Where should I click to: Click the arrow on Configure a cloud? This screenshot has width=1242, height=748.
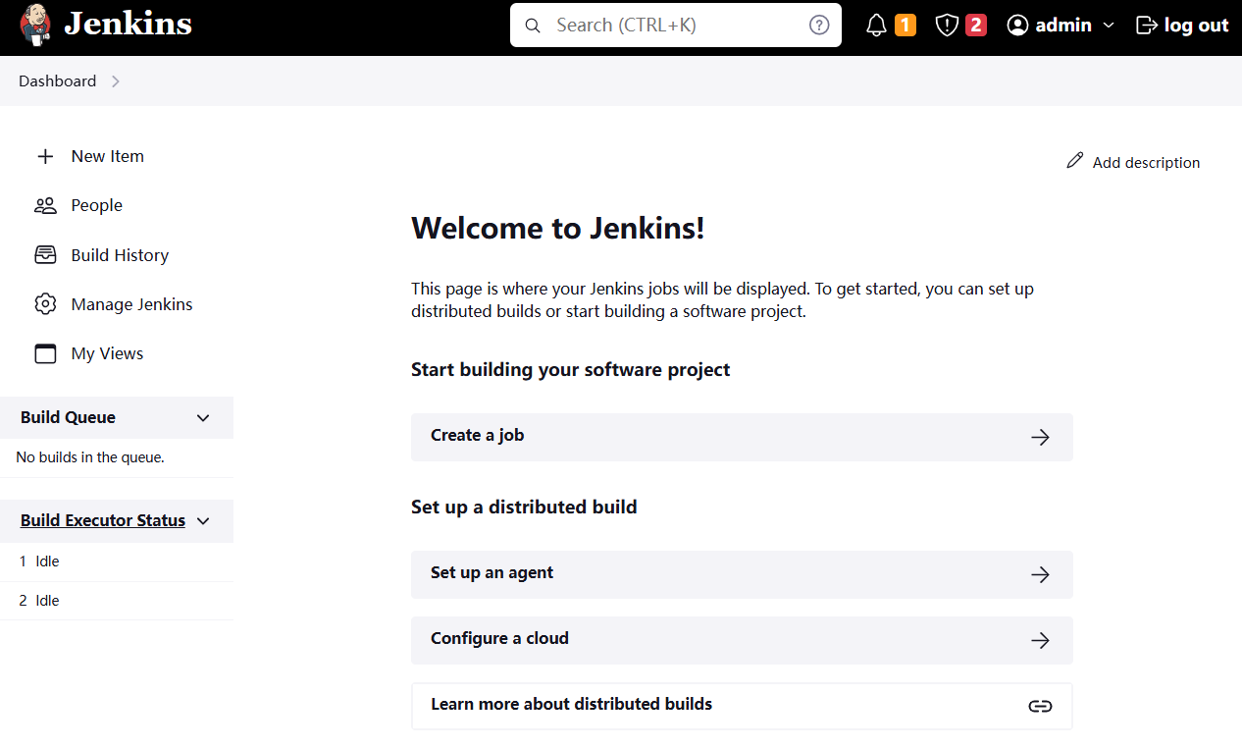click(1040, 641)
